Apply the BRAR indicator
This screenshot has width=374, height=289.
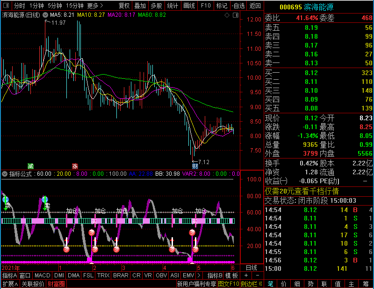coord(121,275)
